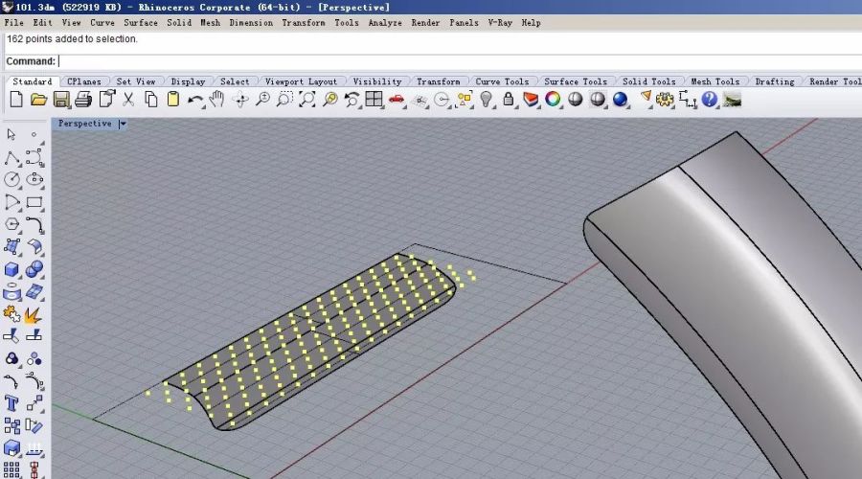Choose the Text object tool
This screenshot has height=479, width=862.
(x=12, y=403)
